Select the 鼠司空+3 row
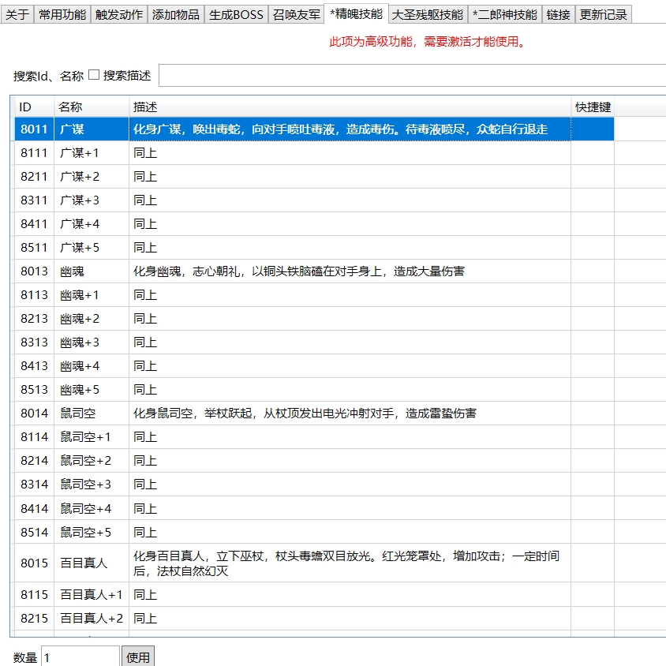The width and height of the screenshot is (666, 666). pyautogui.click(x=314, y=485)
